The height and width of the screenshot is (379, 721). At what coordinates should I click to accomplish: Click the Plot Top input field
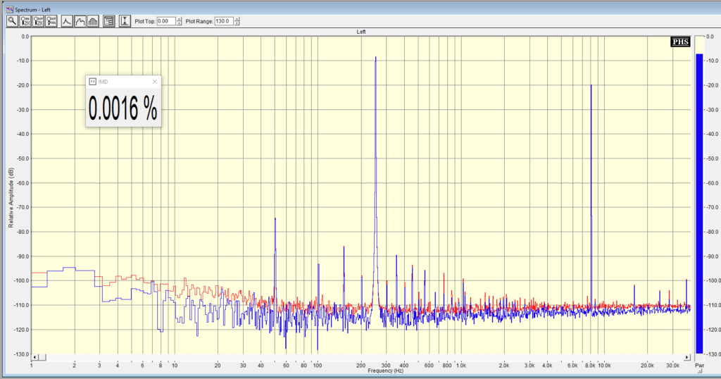(165, 21)
